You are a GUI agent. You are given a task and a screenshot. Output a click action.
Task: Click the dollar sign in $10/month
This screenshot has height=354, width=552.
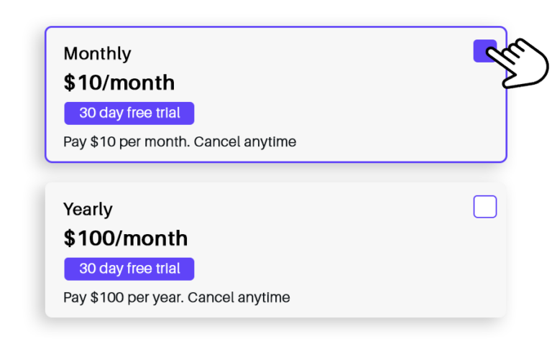click(69, 83)
